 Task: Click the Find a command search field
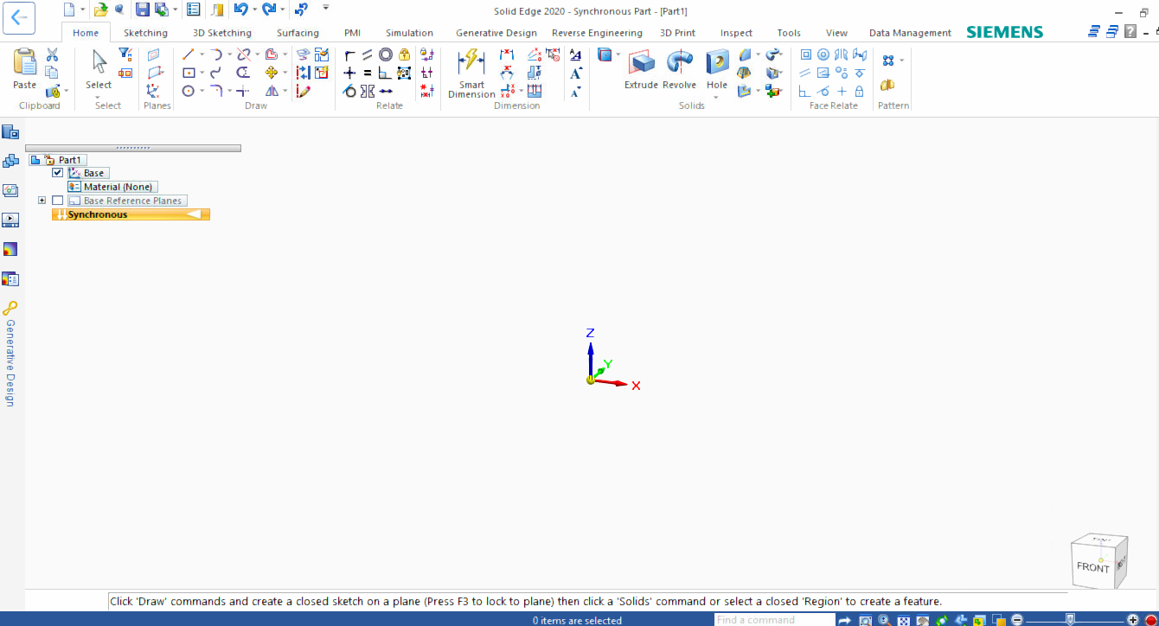[x=774, y=620]
